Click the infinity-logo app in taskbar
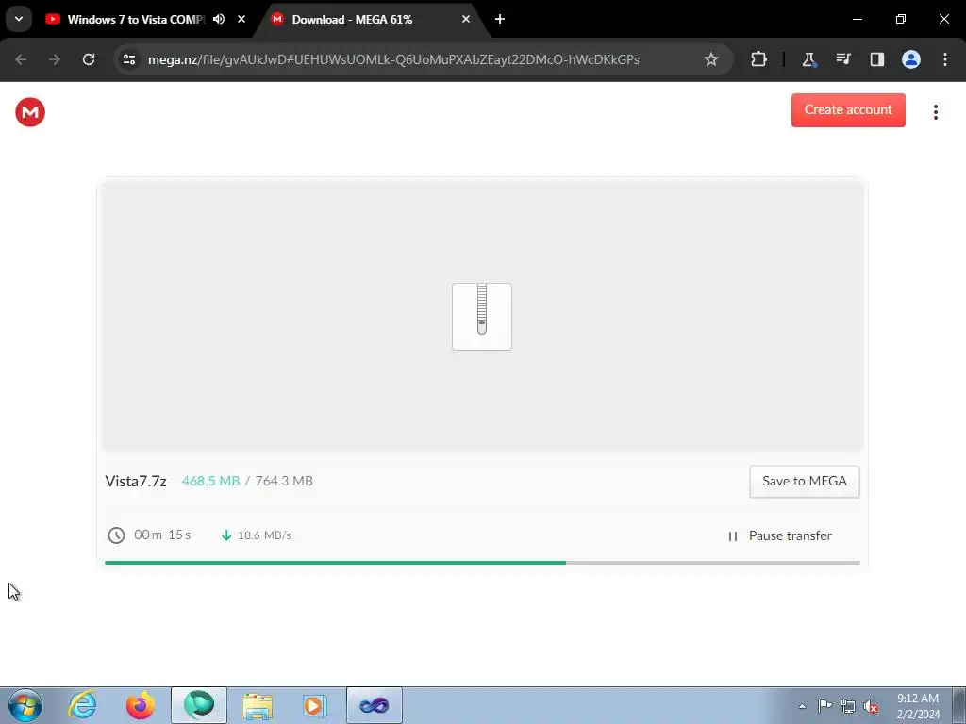 point(374,705)
